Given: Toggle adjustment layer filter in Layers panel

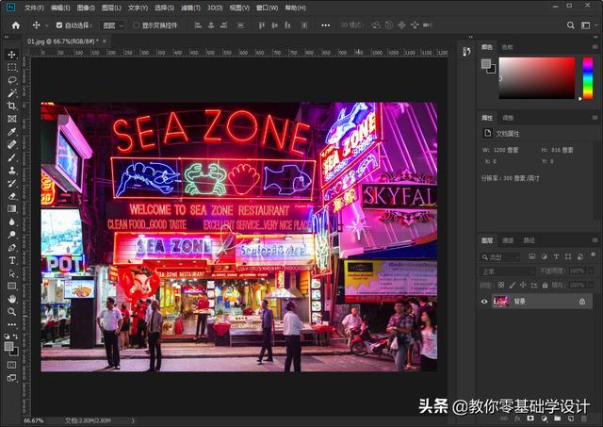Looking at the screenshot, I should pyautogui.click(x=545, y=256).
